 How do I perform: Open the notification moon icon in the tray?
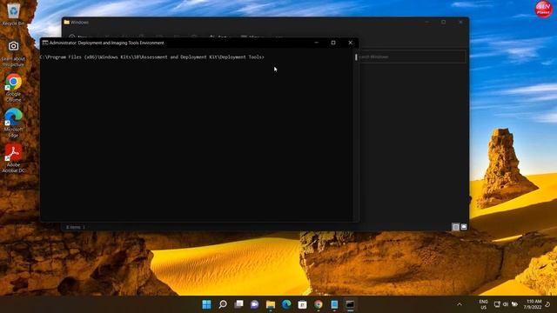[x=548, y=304]
